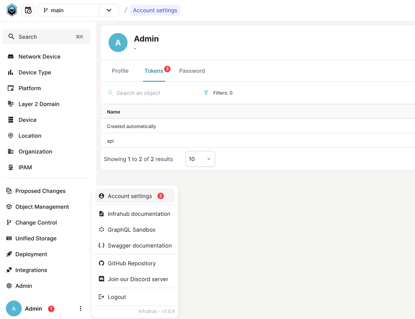Switch to the Password tab
The image size is (415, 319).
[192, 71]
